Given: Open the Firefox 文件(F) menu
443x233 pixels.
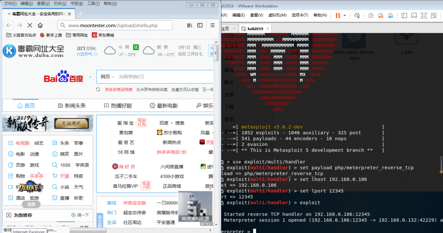Looking at the screenshot, I should pyautogui.click(x=10, y=3).
